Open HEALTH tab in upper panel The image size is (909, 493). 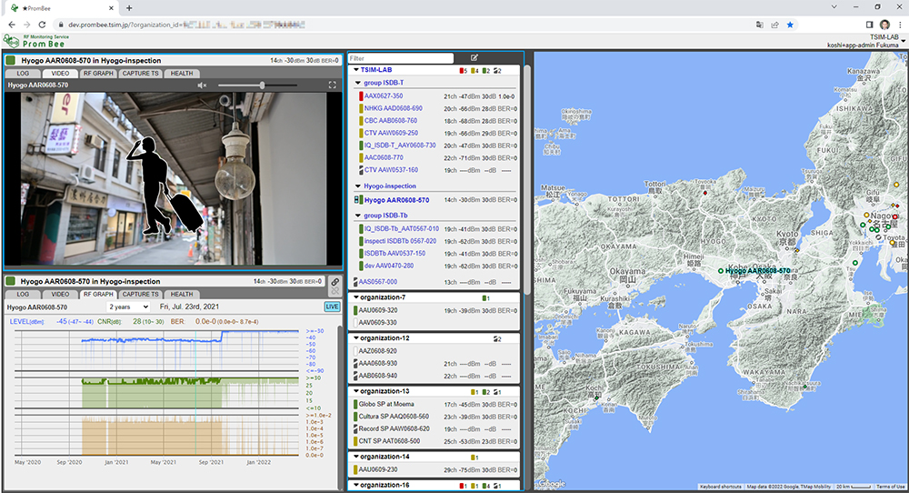(182, 74)
